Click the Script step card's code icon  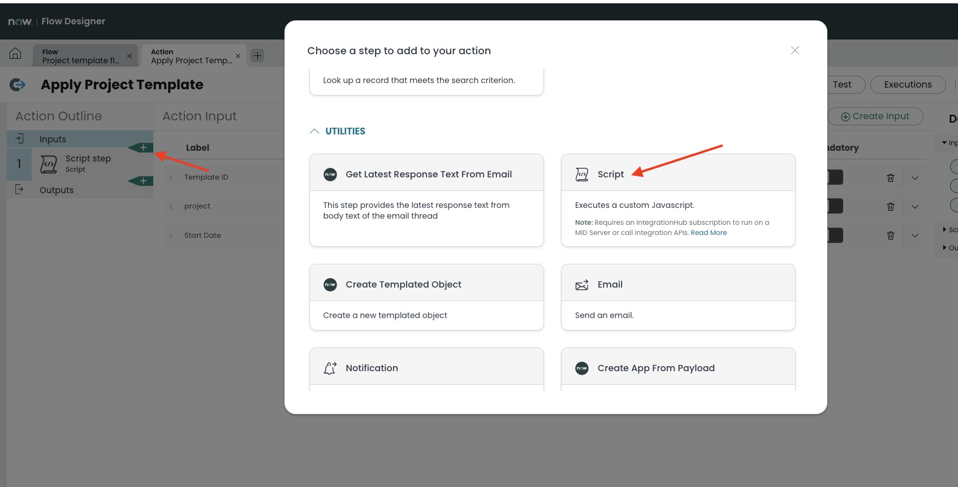[x=581, y=174]
